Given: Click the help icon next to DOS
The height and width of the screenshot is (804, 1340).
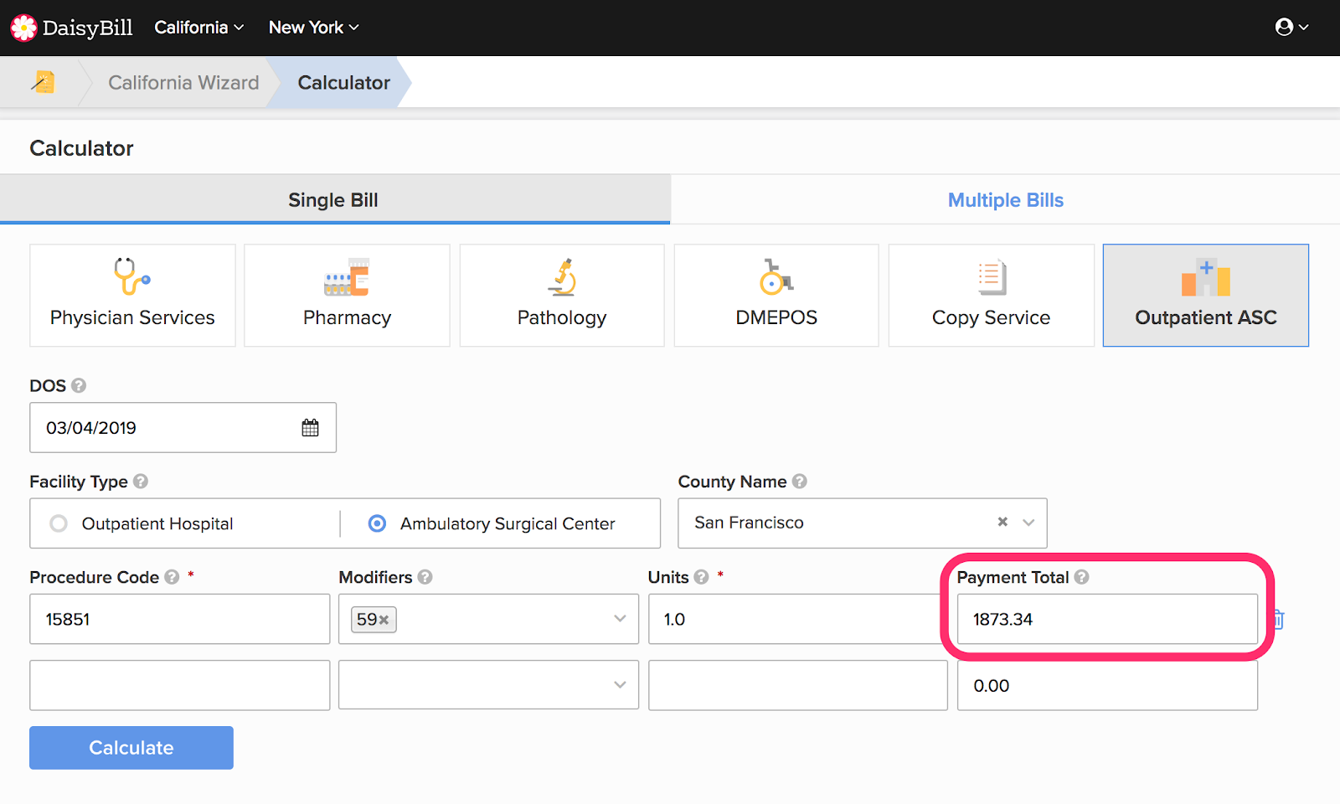Looking at the screenshot, I should point(79,385).
